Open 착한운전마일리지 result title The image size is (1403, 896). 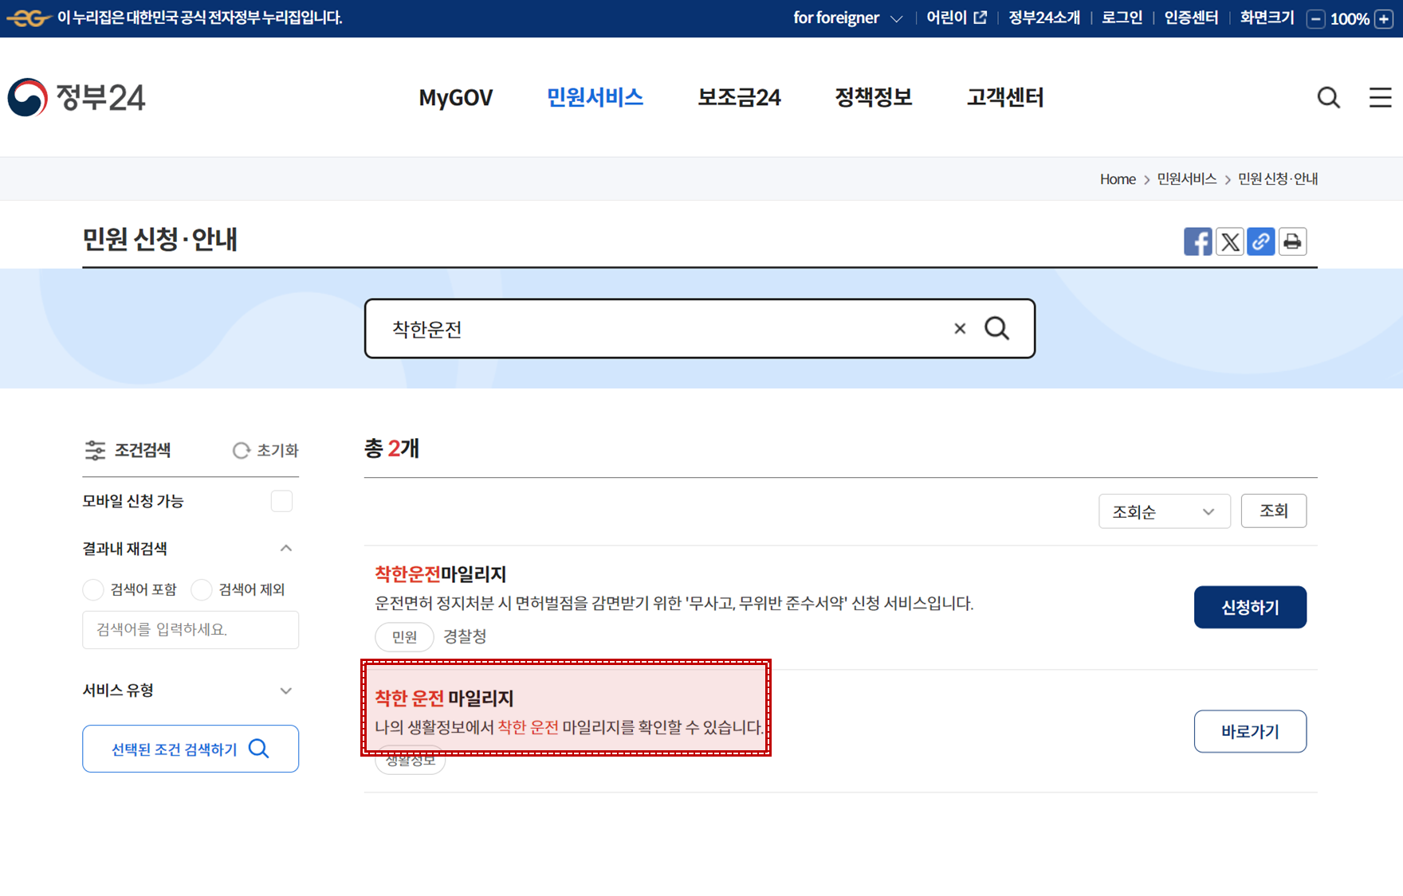coord(441,573)
